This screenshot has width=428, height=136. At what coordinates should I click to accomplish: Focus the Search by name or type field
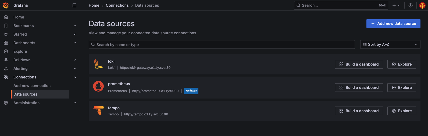222,44
